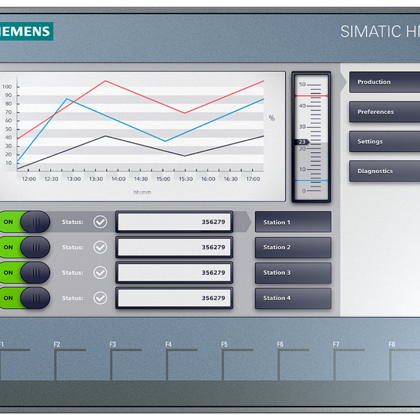Click the Siemens logo
Viewport: 420px width, 420px height.
(26, 31)
